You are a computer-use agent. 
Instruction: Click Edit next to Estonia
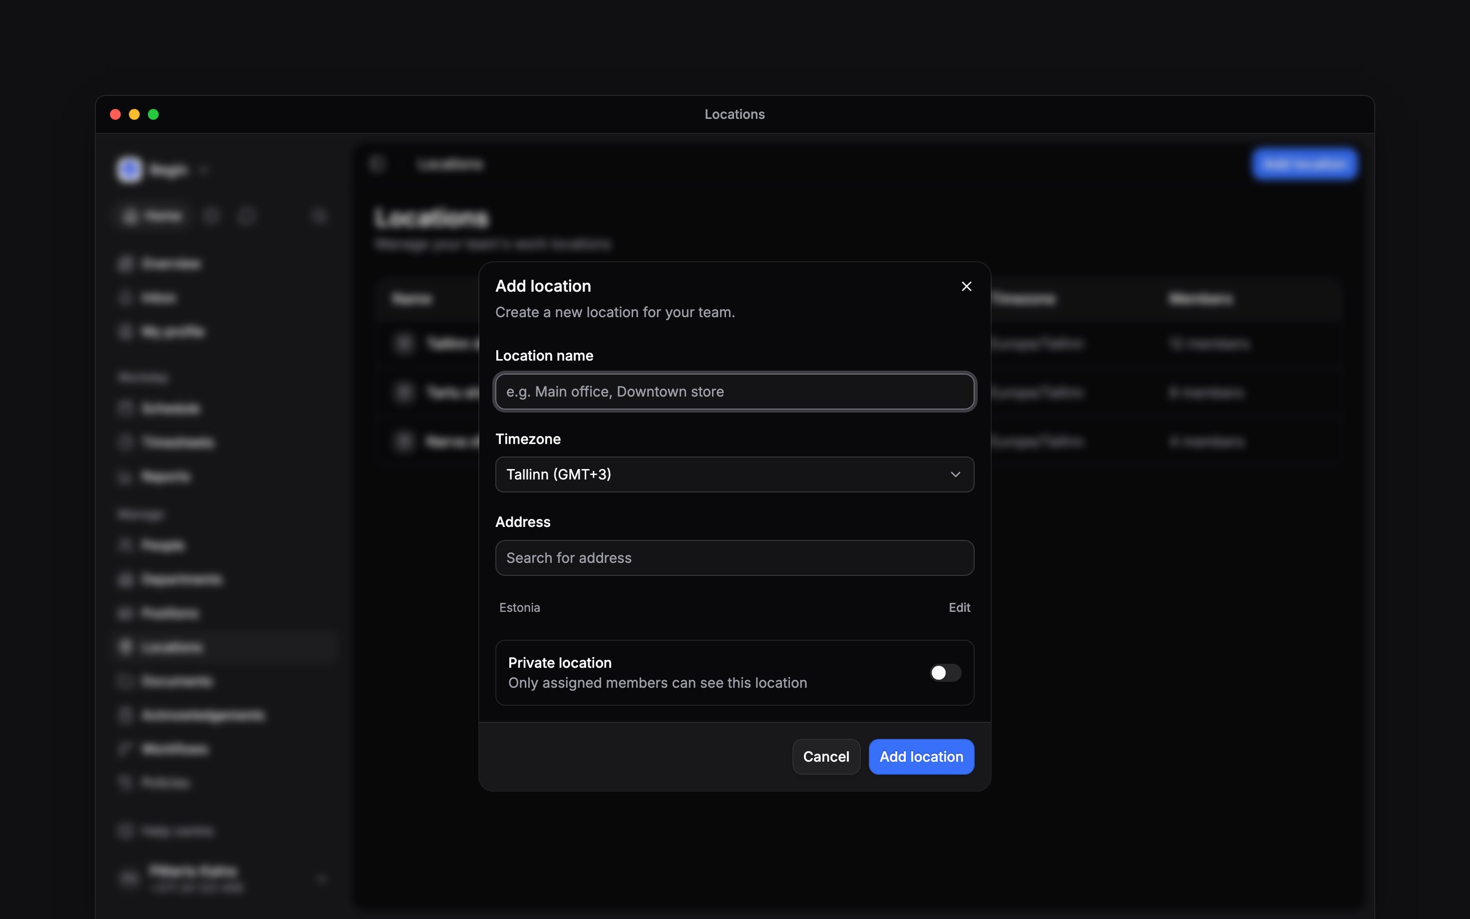tap(959, 608)
